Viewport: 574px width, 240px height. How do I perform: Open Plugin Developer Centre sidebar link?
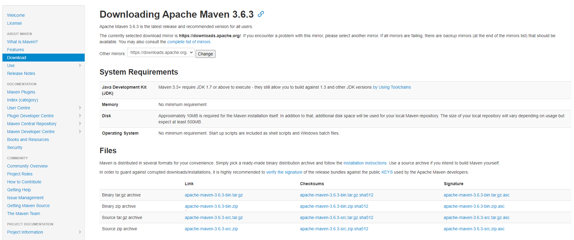coord(30,116)
